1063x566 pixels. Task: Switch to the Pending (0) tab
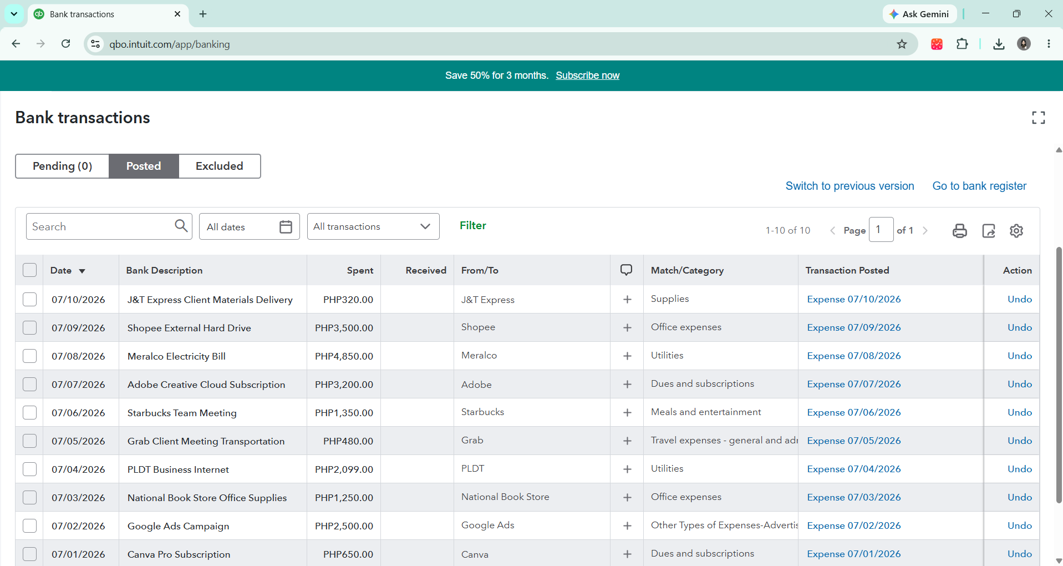[62, 166]
